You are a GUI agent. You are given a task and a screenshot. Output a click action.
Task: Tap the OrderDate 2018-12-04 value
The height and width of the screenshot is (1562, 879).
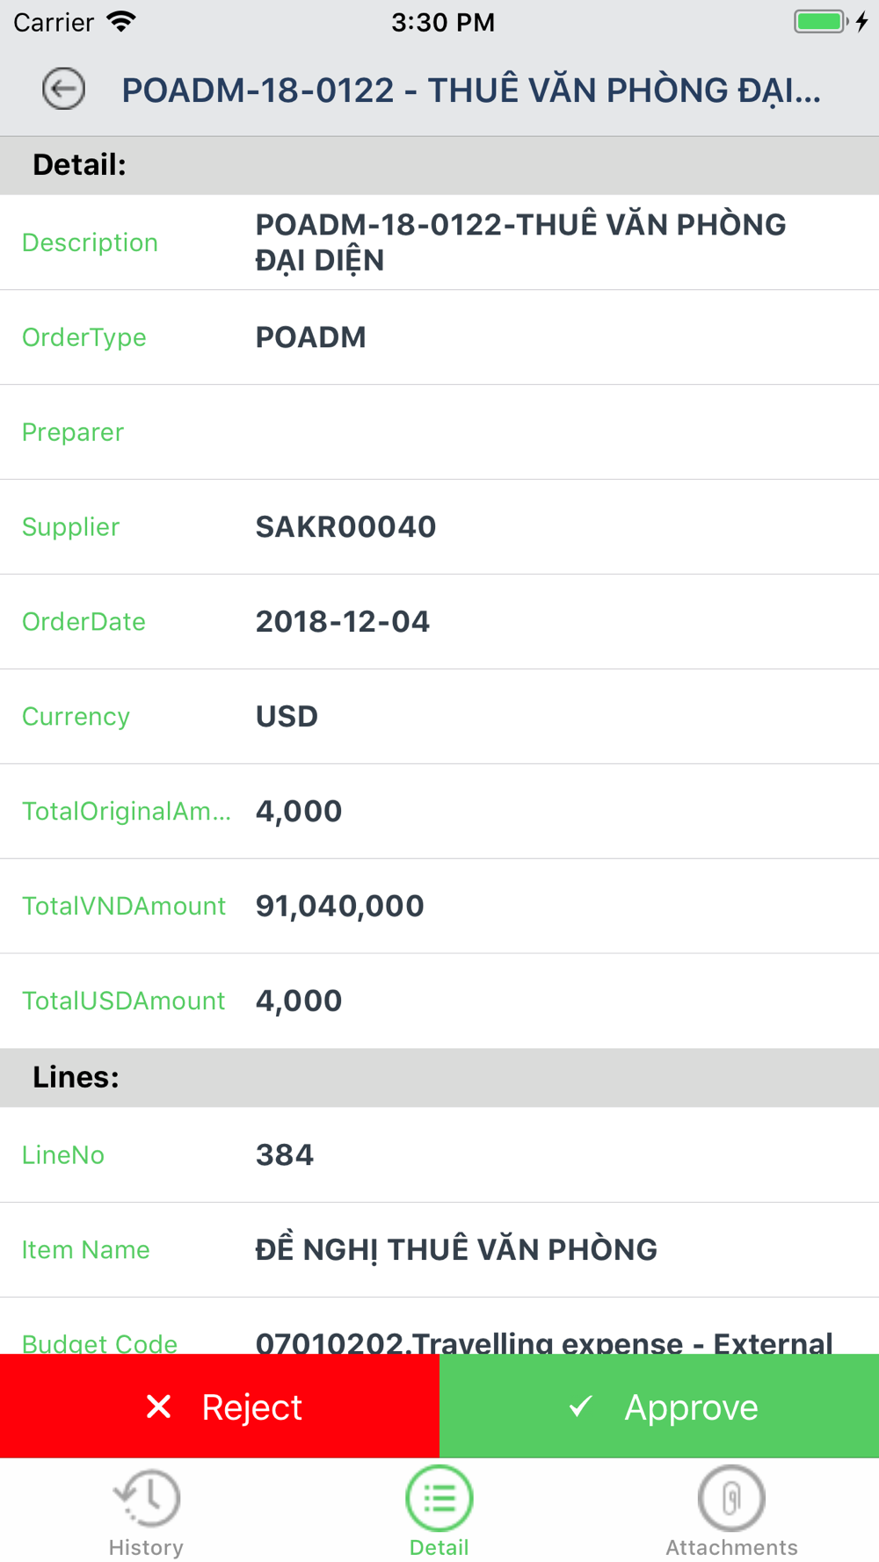tap(343, 622)
